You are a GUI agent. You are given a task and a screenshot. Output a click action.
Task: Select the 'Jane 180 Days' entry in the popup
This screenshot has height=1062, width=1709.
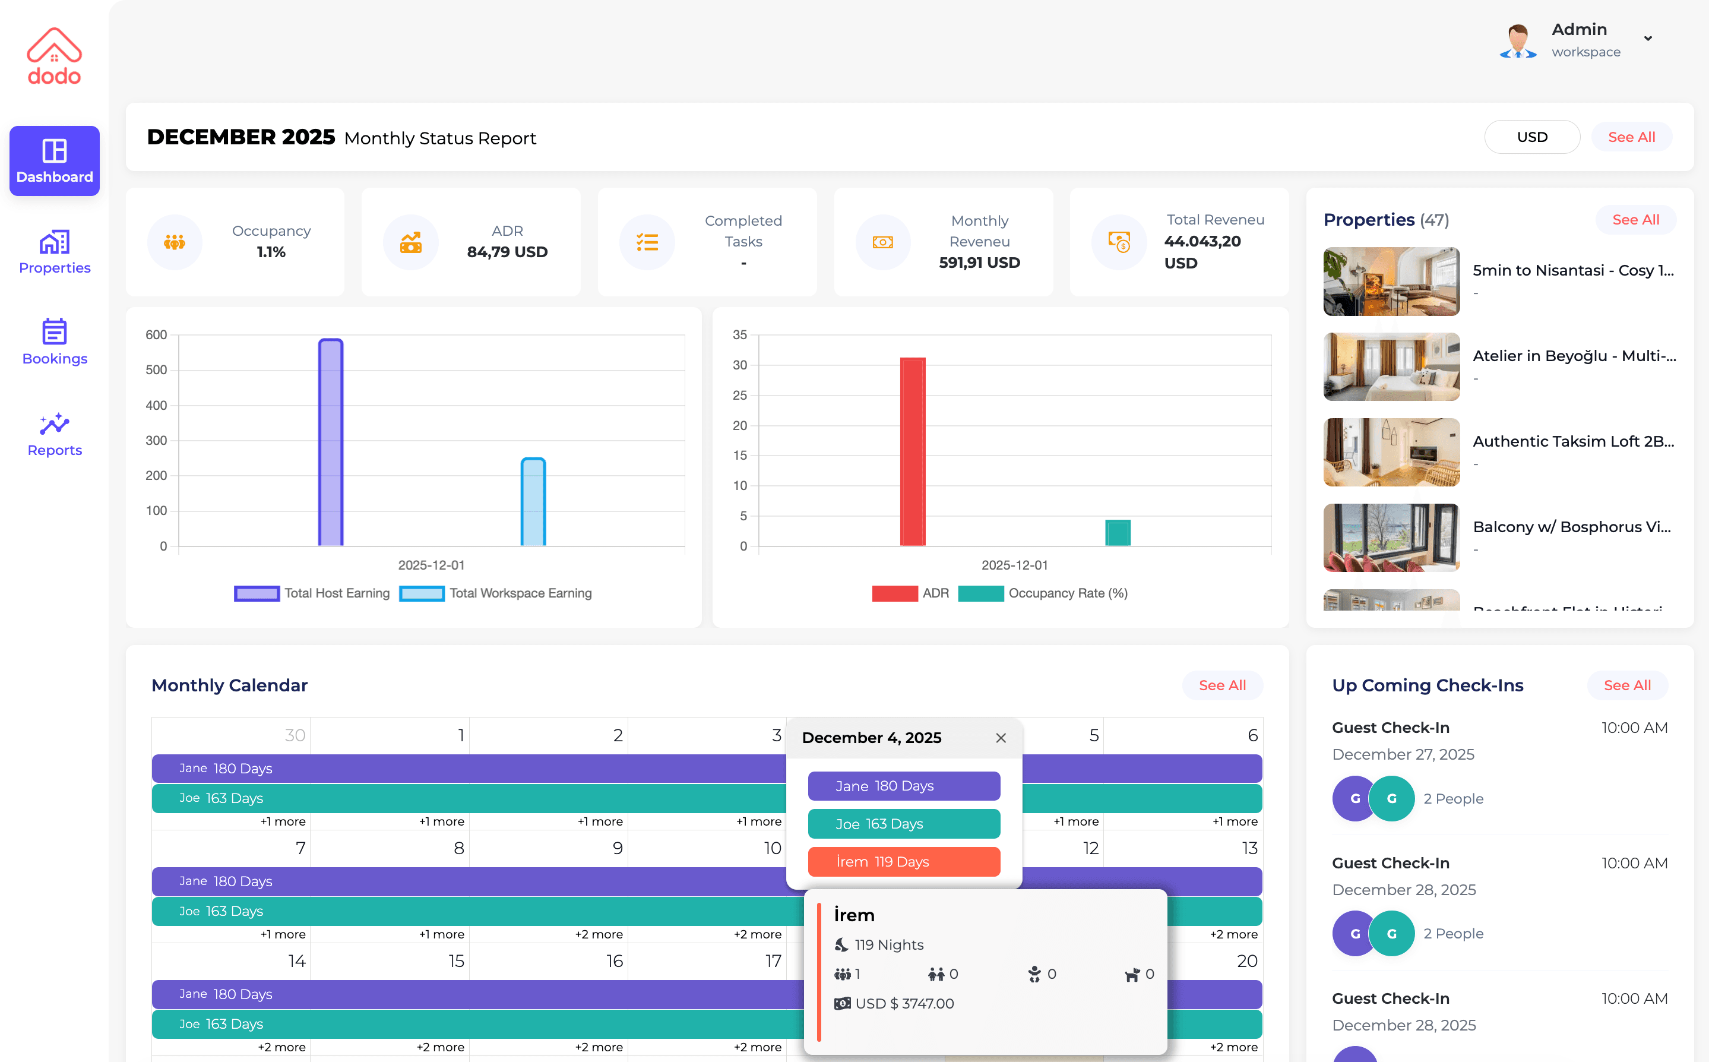pyautogui.click(x=904, y=786)
